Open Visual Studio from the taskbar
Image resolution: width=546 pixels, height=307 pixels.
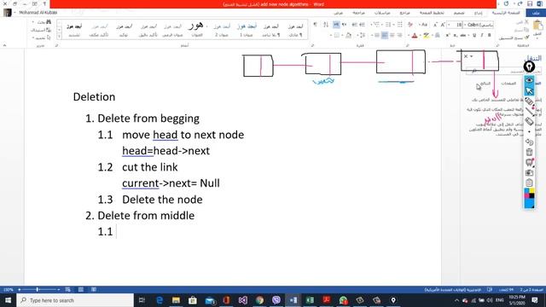242,300
